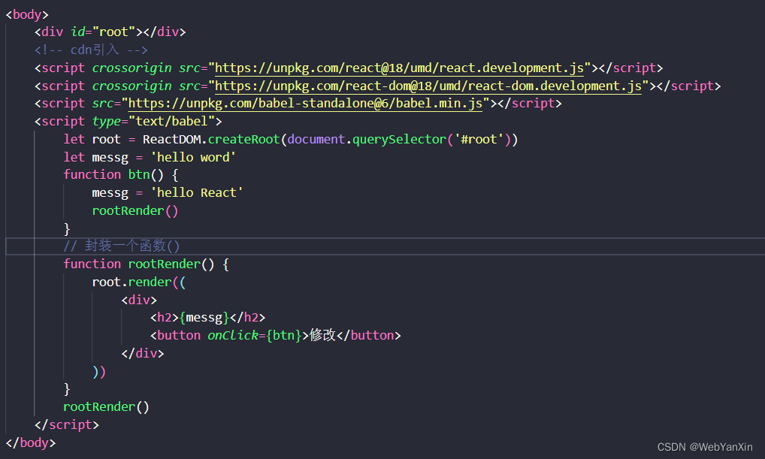This screenshot has width=765, height=459.
Task: Click the function rootRender() declaration
Action: tap(147, 264)
